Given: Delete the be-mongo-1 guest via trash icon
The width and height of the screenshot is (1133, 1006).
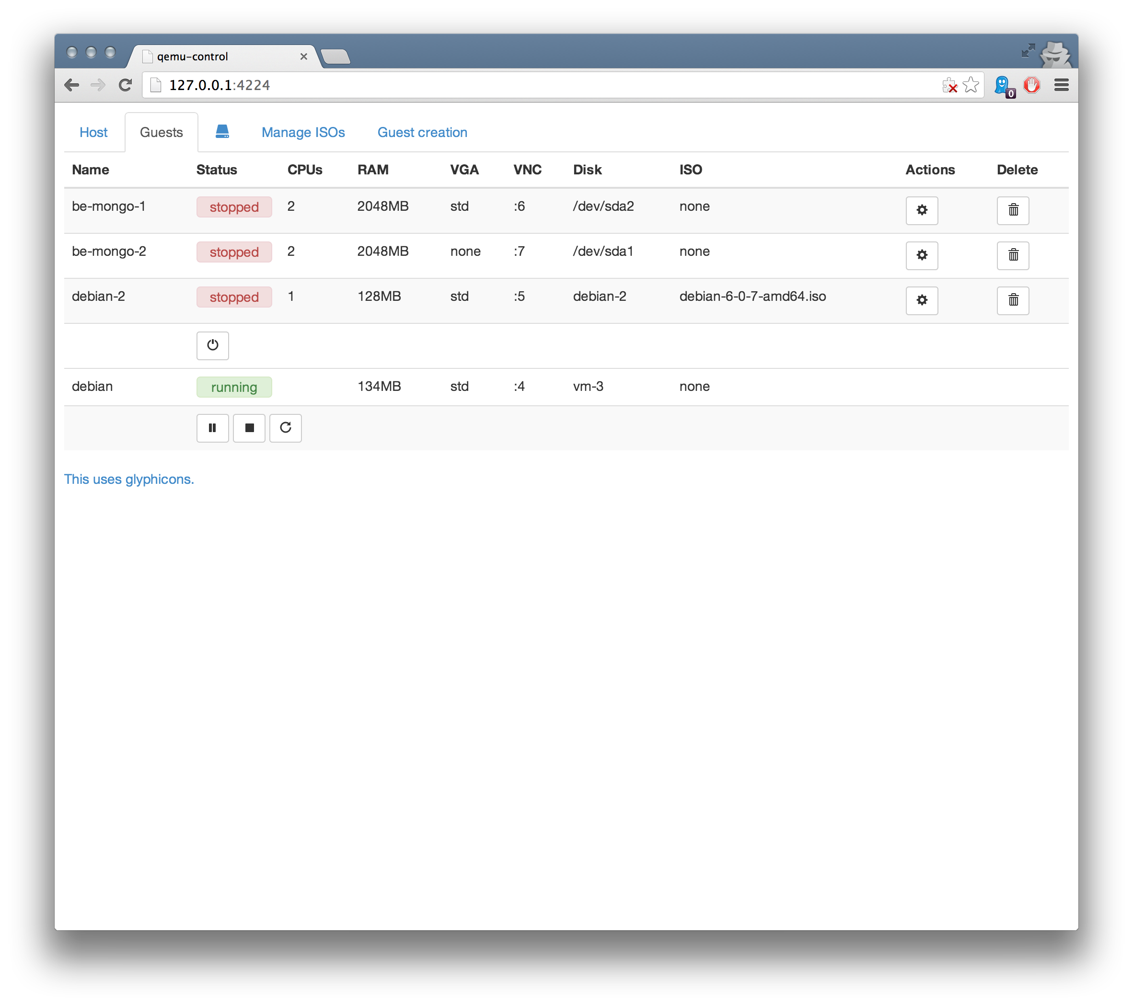Looking at the screenshot, I should coord(1013,210).
